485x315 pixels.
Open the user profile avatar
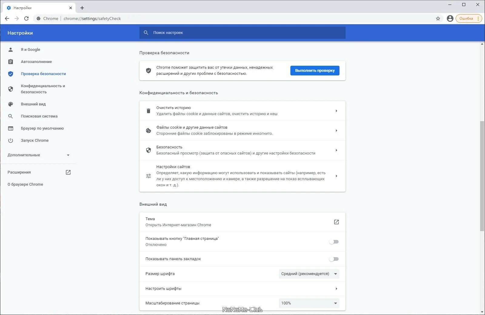(450, 18)
